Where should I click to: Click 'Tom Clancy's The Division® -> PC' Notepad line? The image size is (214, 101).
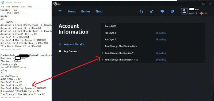[23, 94]
